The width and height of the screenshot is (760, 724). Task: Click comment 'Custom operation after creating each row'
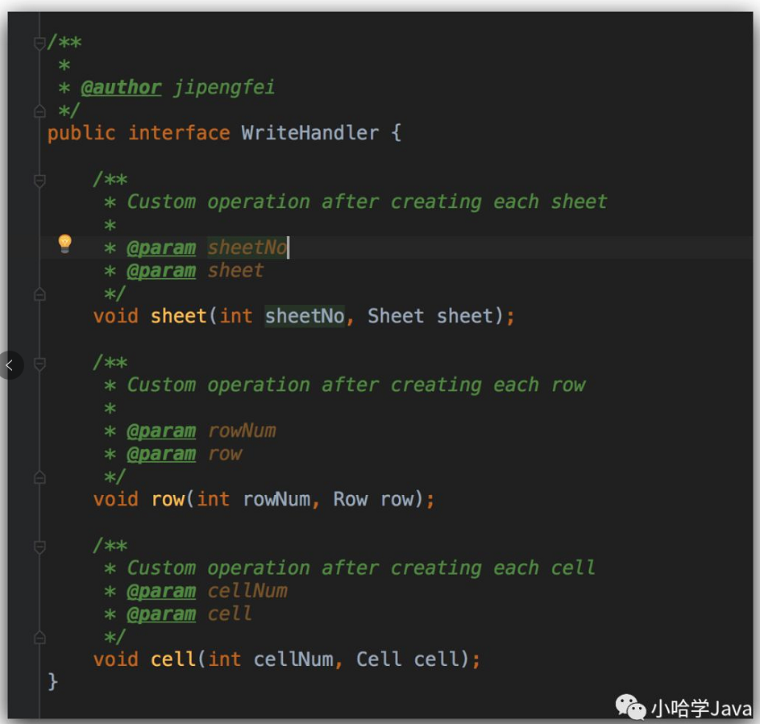(x=356, y=385)
